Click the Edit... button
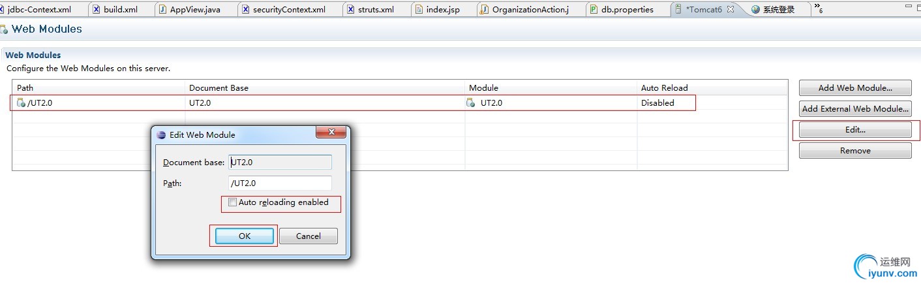921x284 pixels. 855,130
